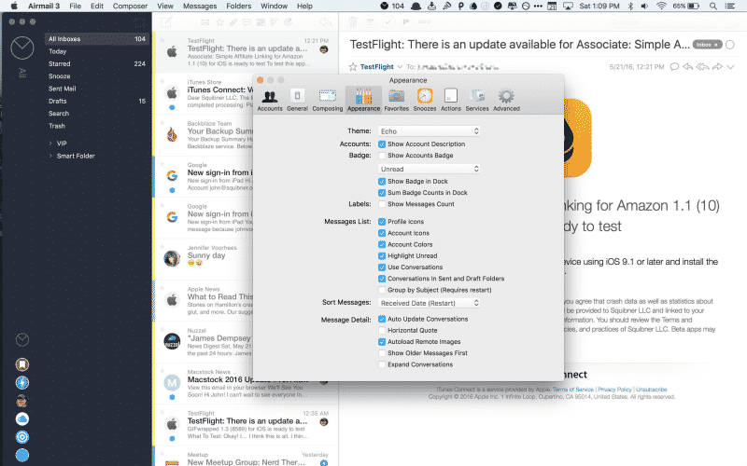747x466 pixels.
Task: Enable Group by Subject checkbox
Action: pos(382,290)
